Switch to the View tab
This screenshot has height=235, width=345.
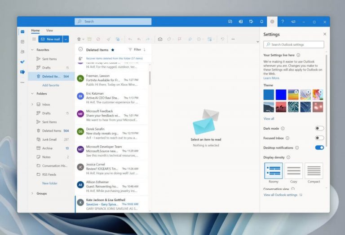click(x=49, y=30)
